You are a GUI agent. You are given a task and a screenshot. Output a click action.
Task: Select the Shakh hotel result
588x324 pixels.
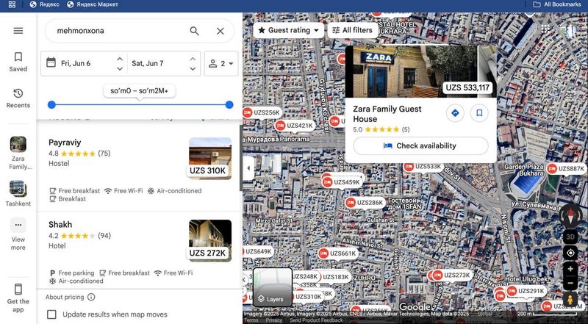[139, 250]
